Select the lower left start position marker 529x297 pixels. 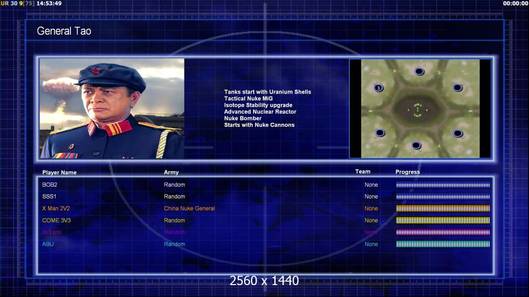coord(380,133)
